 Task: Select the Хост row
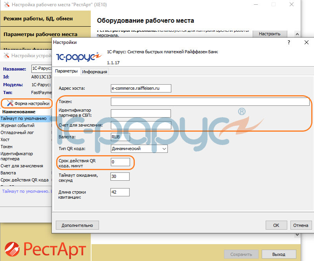(x=26, y=140)
